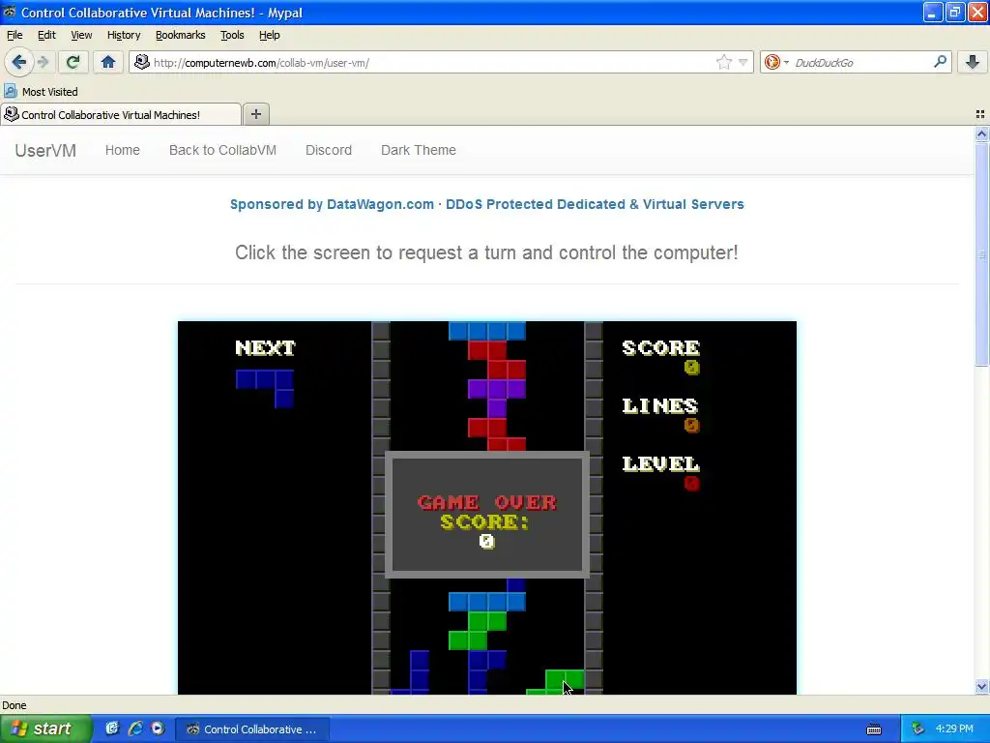Minimize the Mypal browser window

tap(932, 12)
